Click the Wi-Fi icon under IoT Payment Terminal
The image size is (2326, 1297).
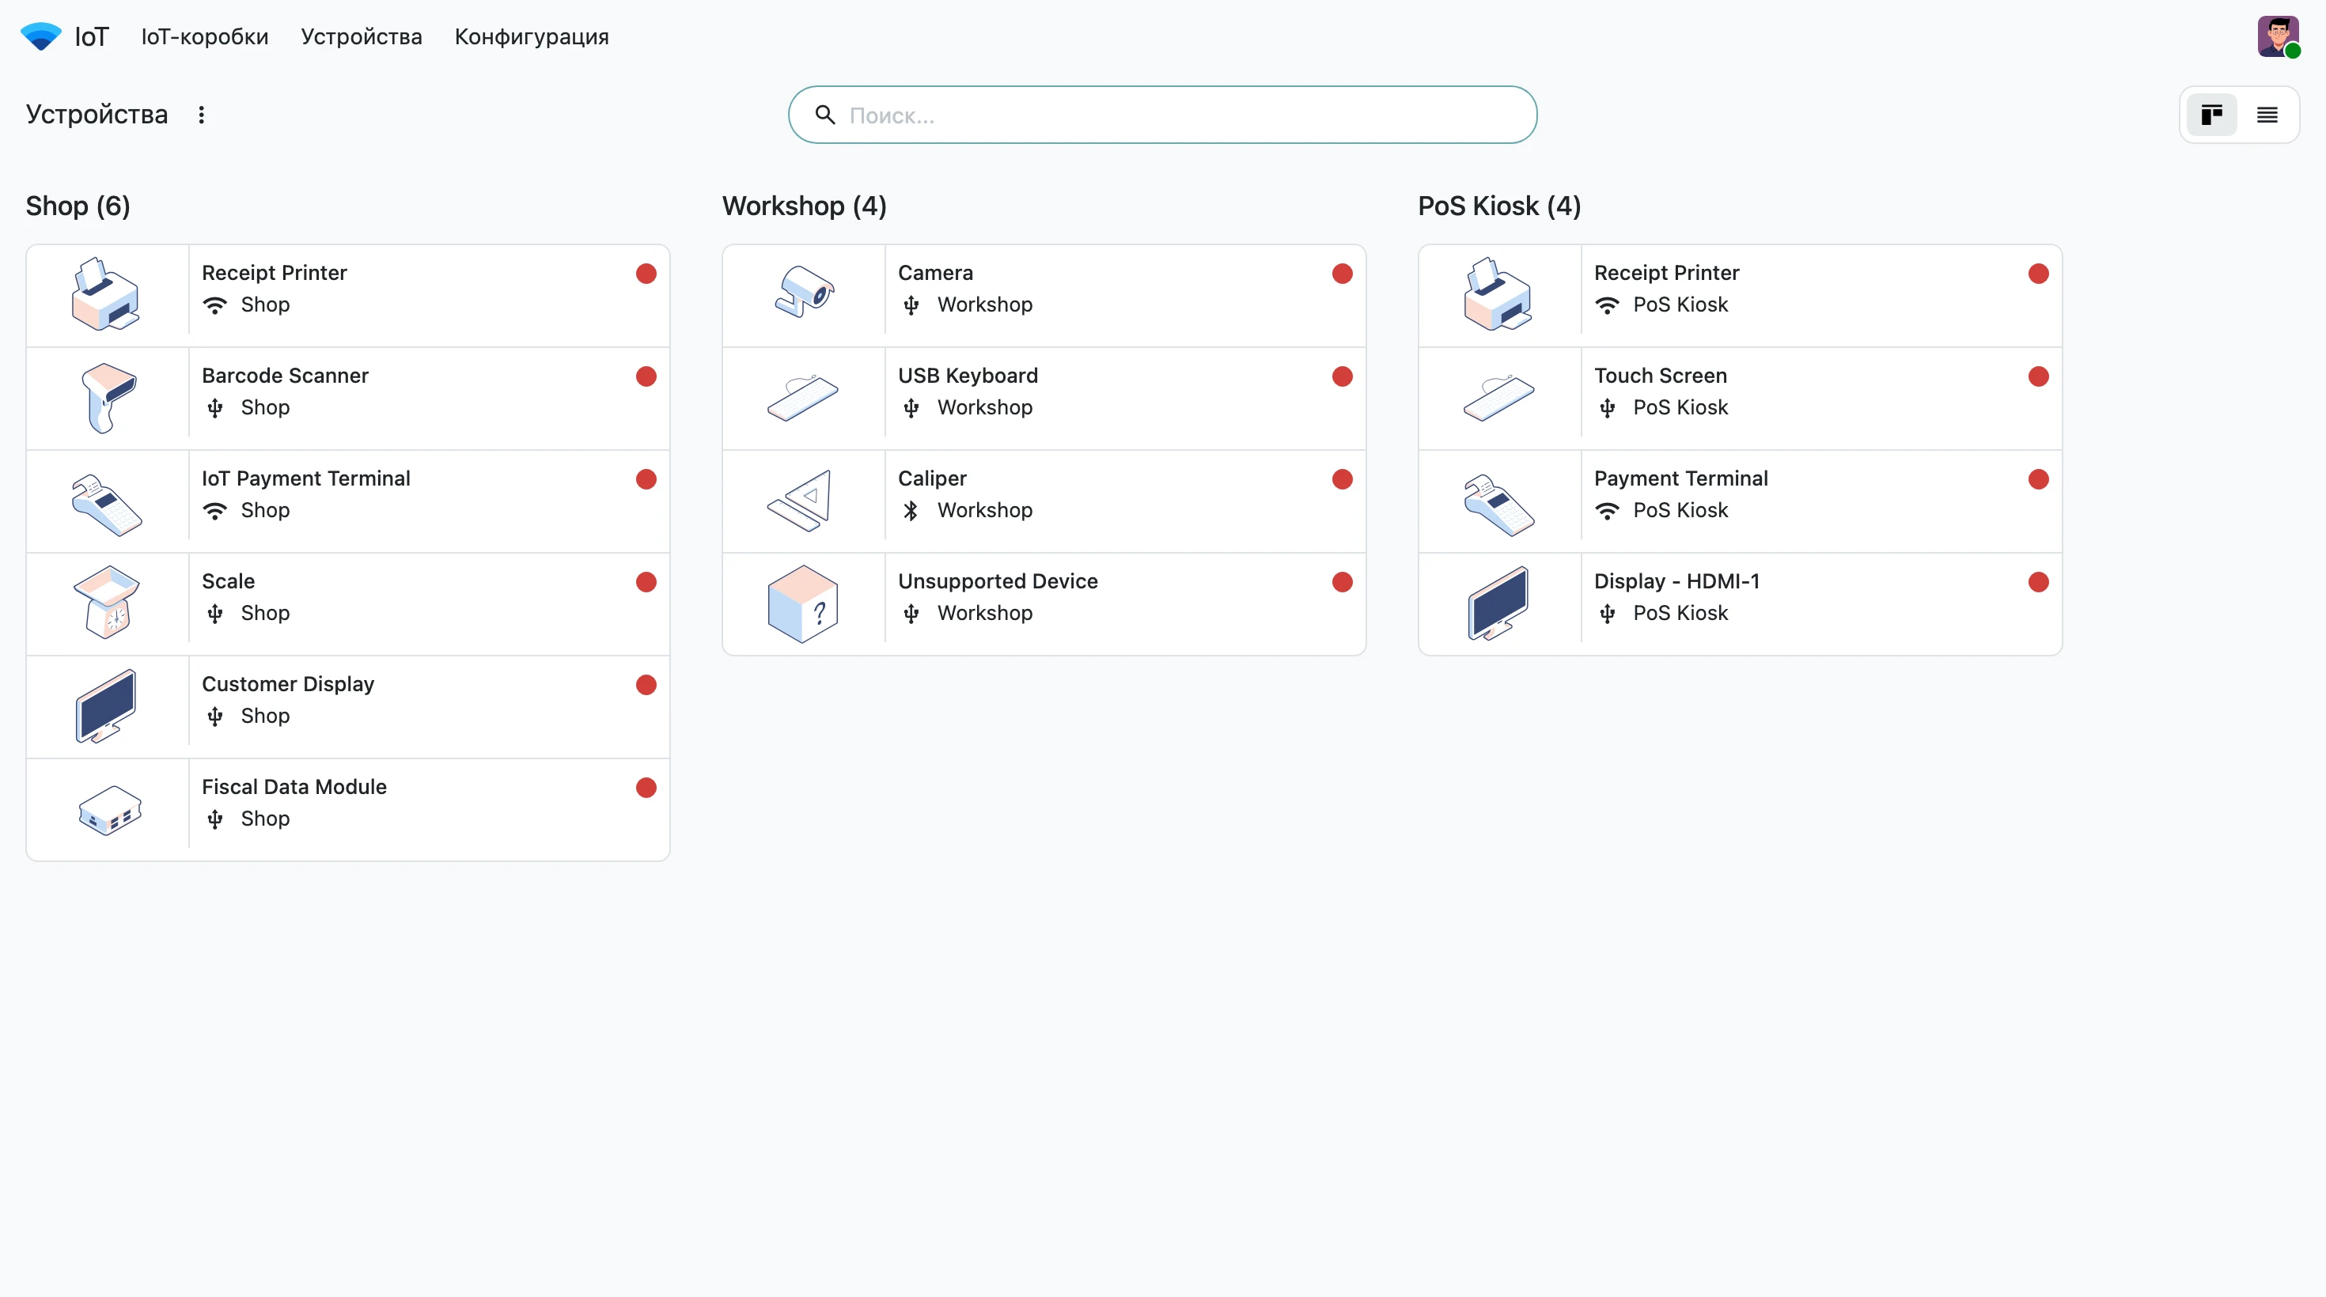(215, 511)
